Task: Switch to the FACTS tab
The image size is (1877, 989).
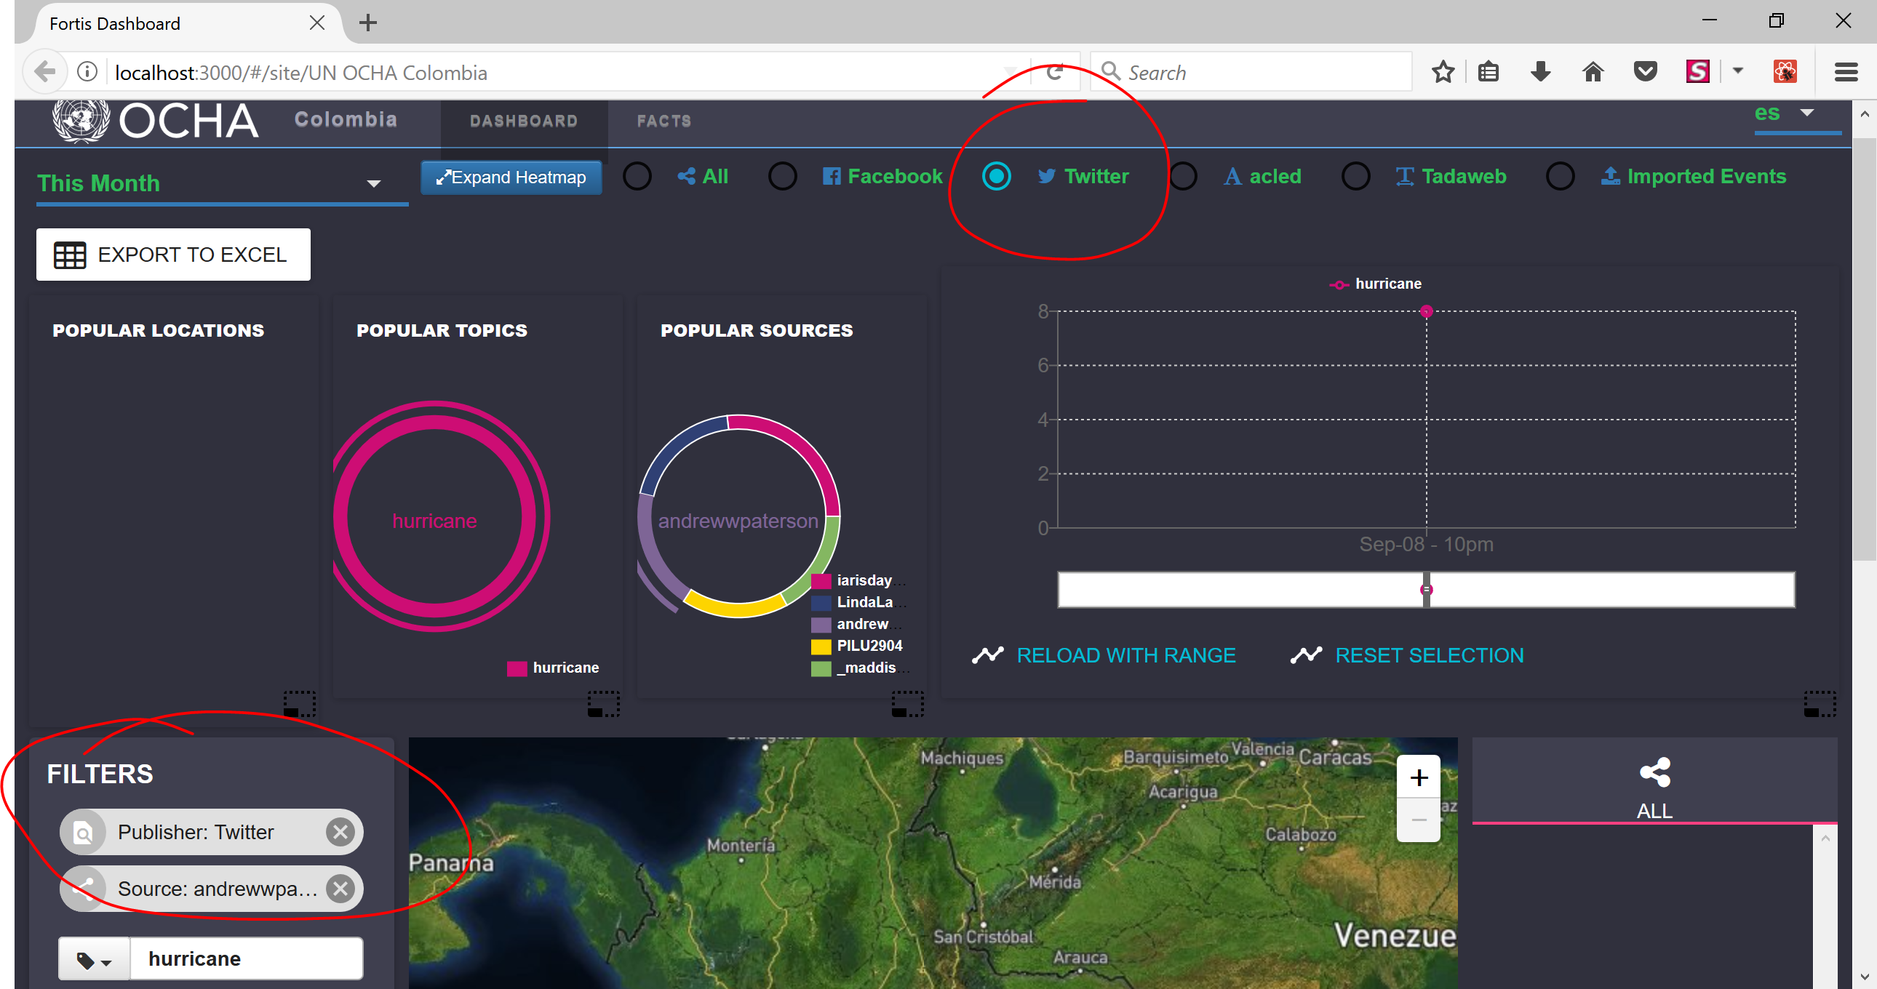Action: [663, 121]
